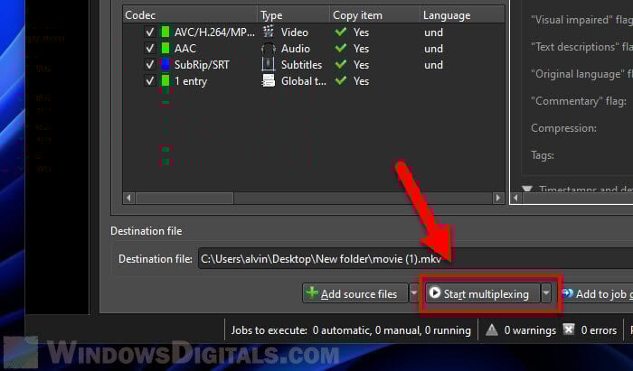Click the und language of the video track
633x371 pixels.
click(433, 32)
